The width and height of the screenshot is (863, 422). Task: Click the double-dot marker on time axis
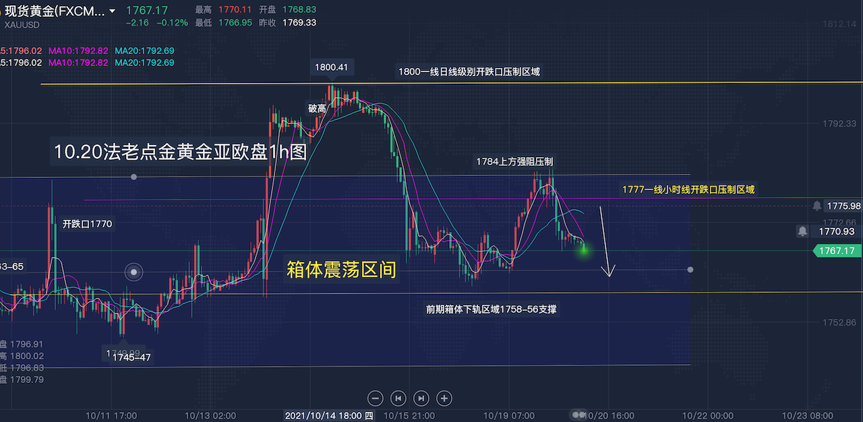578,415
